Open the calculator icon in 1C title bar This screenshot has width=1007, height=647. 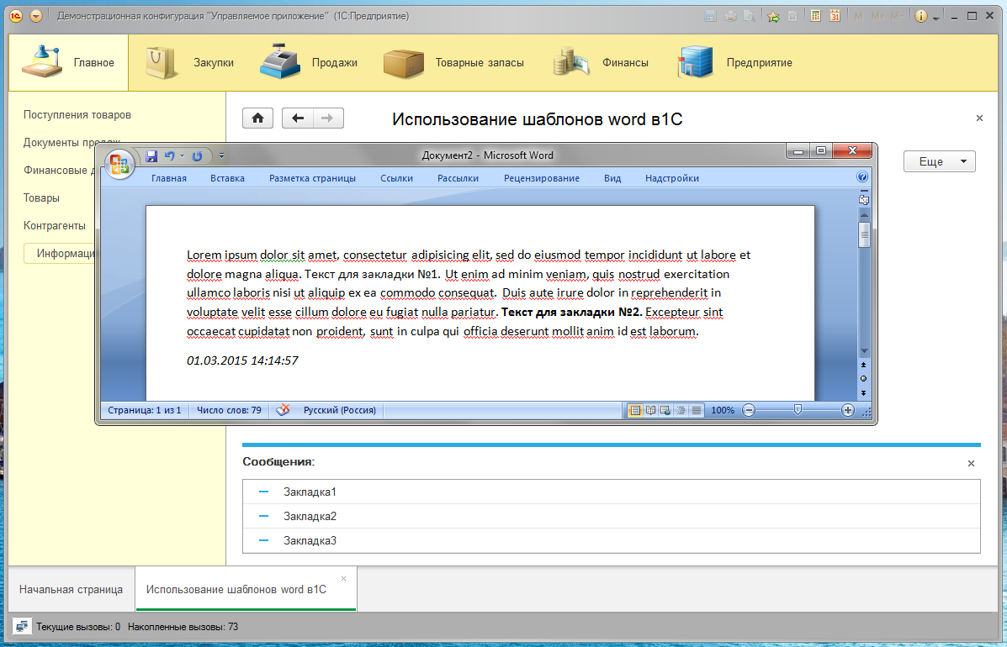pyautogui.click(x=815, y=16)
